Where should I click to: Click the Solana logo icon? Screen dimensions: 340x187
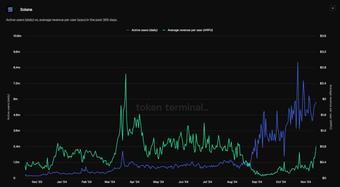click(10, 10)
